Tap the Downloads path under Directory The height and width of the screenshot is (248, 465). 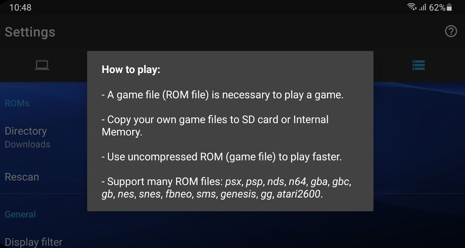point(28,144)
